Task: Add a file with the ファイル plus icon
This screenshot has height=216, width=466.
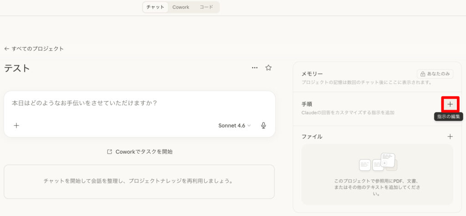Action: pyautogui.click(x=450, y=136)
